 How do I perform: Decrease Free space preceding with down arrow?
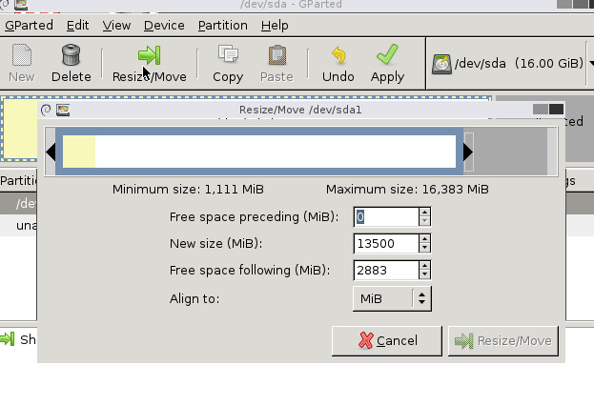coord(424,221)
